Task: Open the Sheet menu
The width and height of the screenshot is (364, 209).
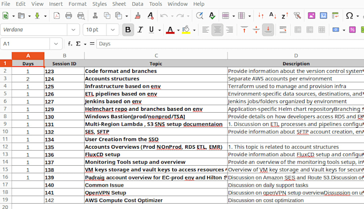Action: click(119, 4)
